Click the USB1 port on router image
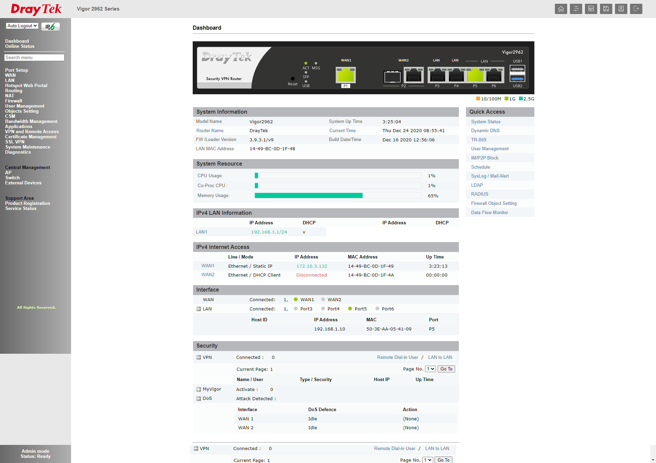The height and width of the screenshot is (463, 656). [x=517, y=69]
